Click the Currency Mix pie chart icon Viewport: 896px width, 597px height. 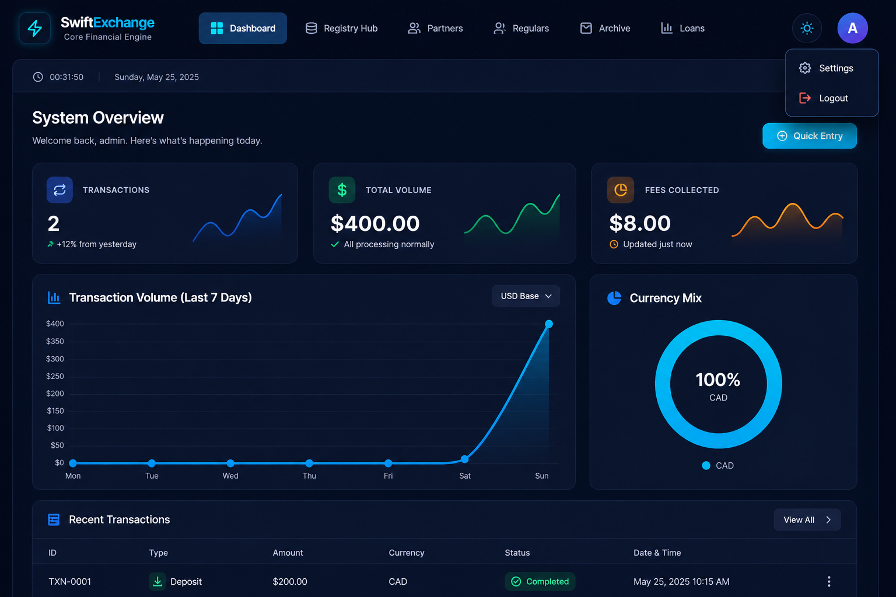(614, 298)
